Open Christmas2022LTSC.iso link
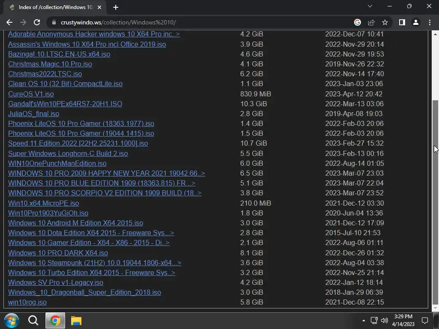The height and width of the screenshot is (329, 439). [x=45, y=74]
